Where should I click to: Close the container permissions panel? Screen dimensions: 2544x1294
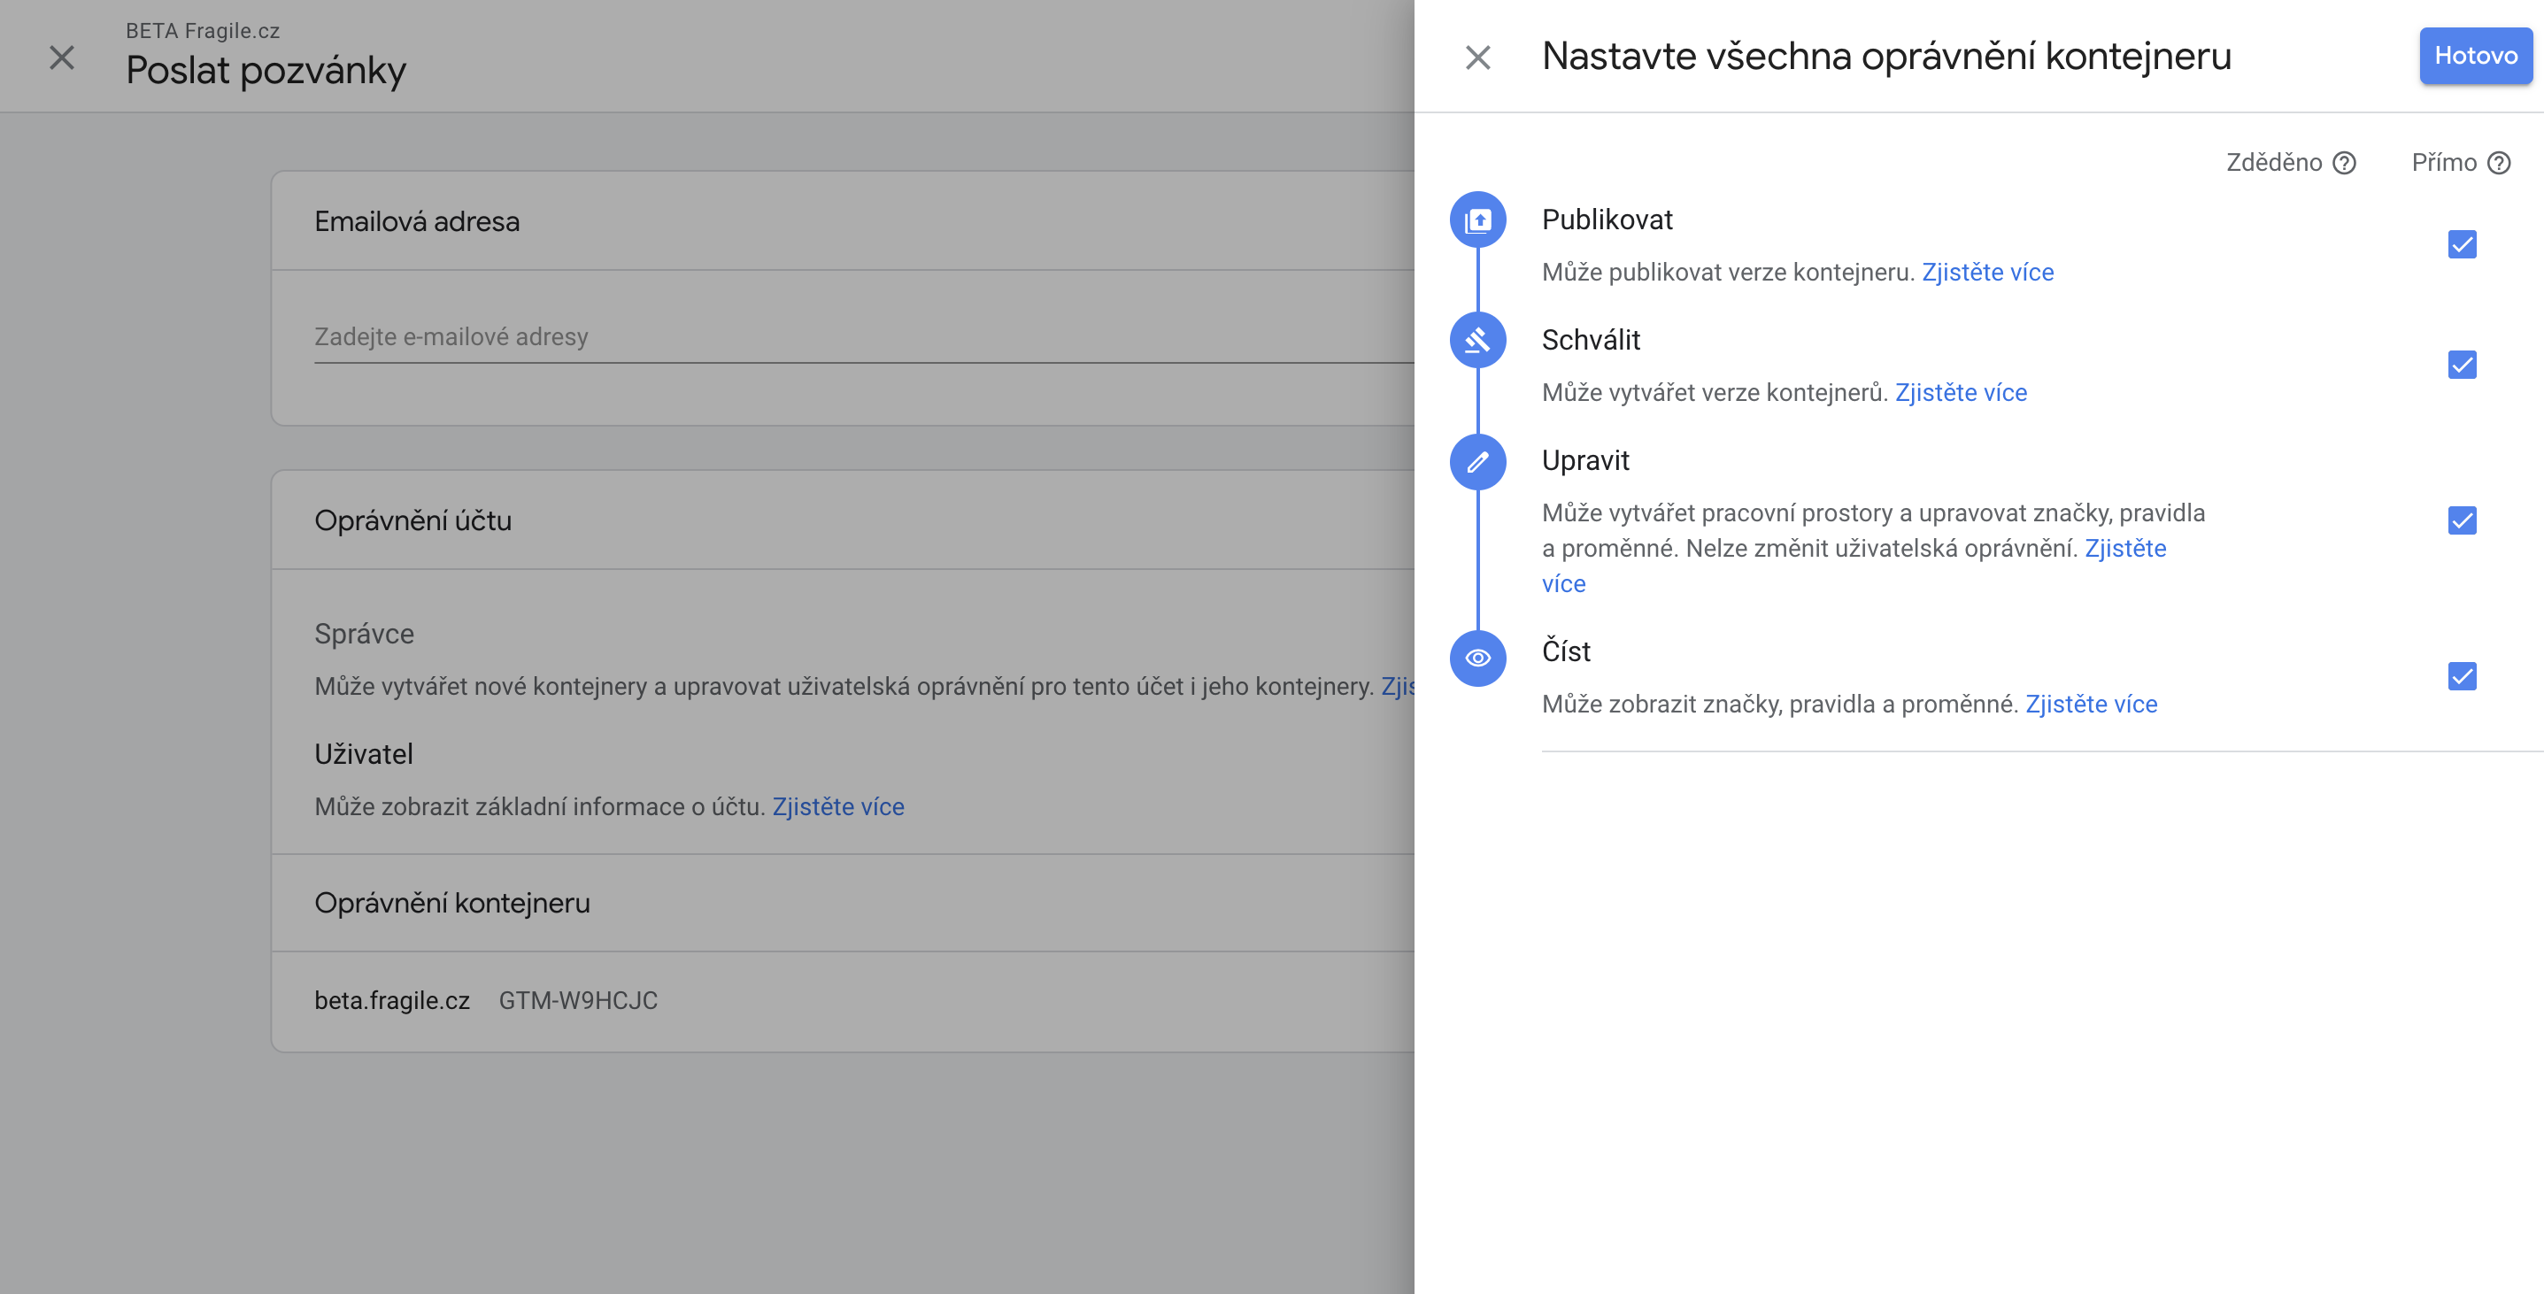(1477, 58)
